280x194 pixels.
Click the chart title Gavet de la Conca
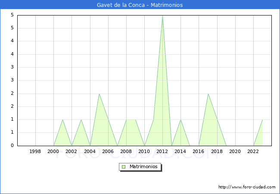pos(140,5)
